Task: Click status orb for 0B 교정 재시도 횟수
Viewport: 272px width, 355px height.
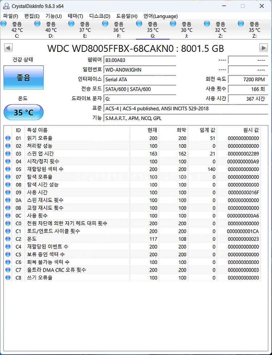Action: point(8,208)
